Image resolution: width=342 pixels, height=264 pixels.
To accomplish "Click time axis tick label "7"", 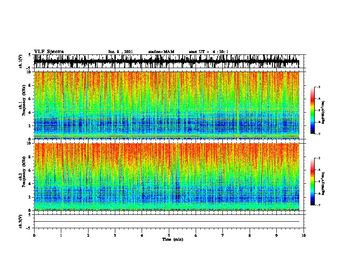I will (x=223, y=236).
